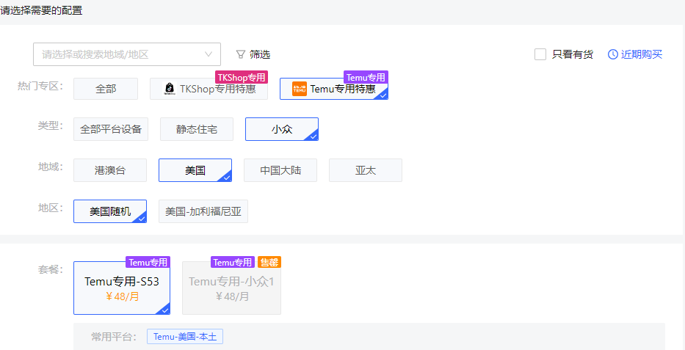Select the 全部平台设备 type
Screen dimensions: 685x350
[111, 129]
